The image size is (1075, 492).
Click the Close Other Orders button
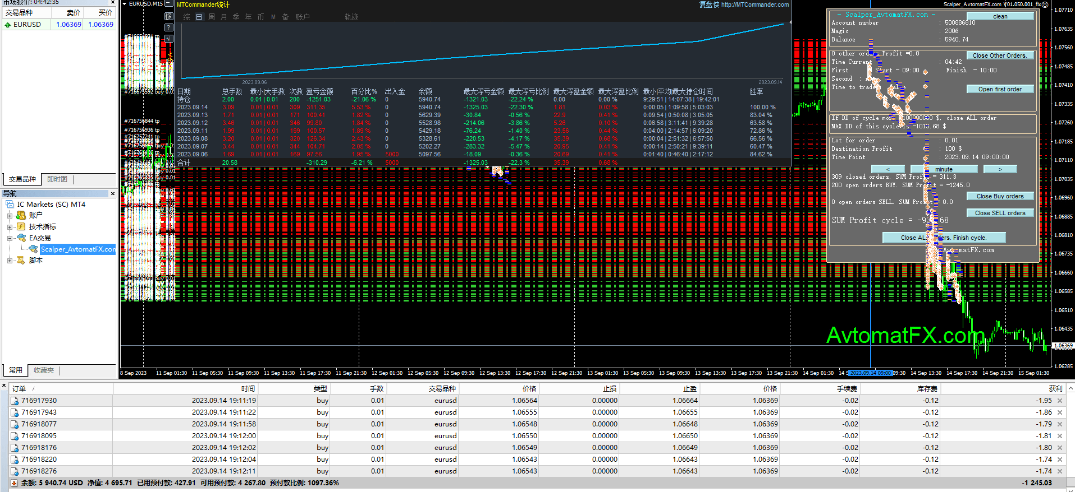1000,55
